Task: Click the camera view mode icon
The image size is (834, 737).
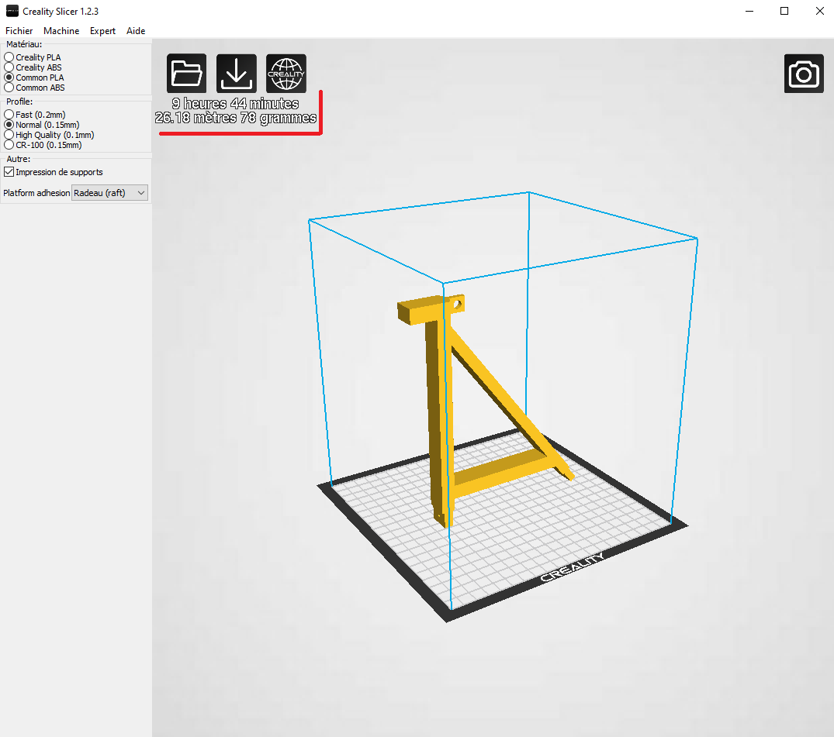Action: tap(804, 74)
